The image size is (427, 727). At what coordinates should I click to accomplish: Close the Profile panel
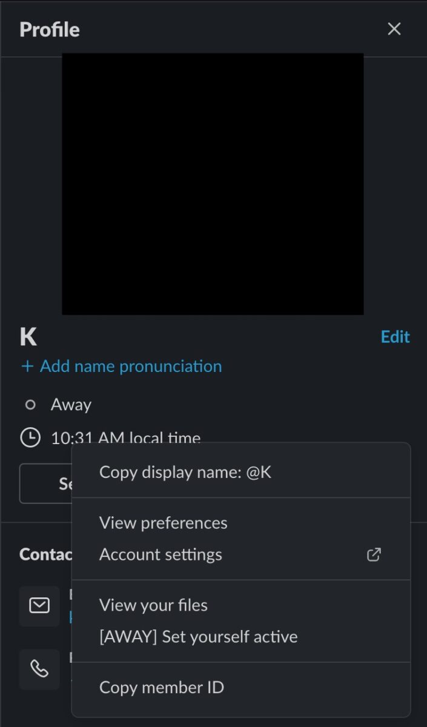pyautogui.click(x=394, y=29)
